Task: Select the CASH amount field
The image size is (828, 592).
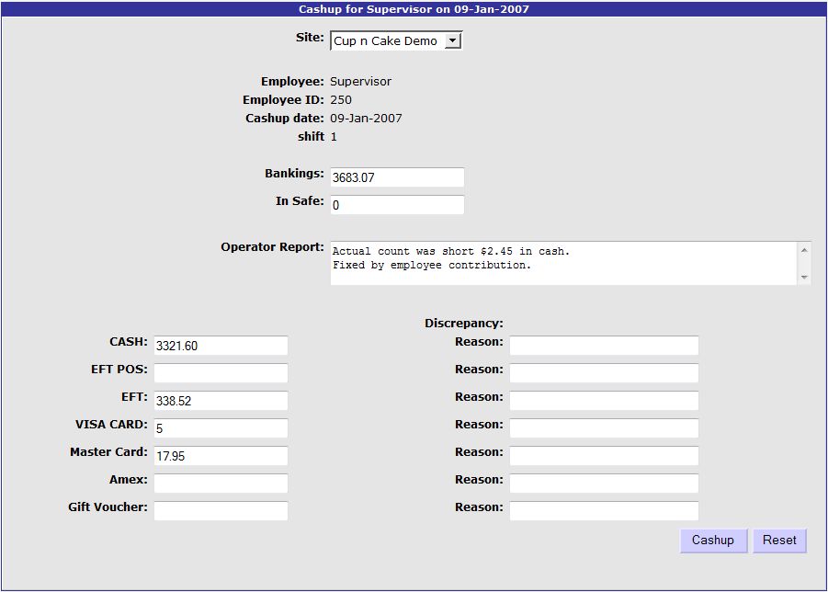Action: [x=221, y=346]
